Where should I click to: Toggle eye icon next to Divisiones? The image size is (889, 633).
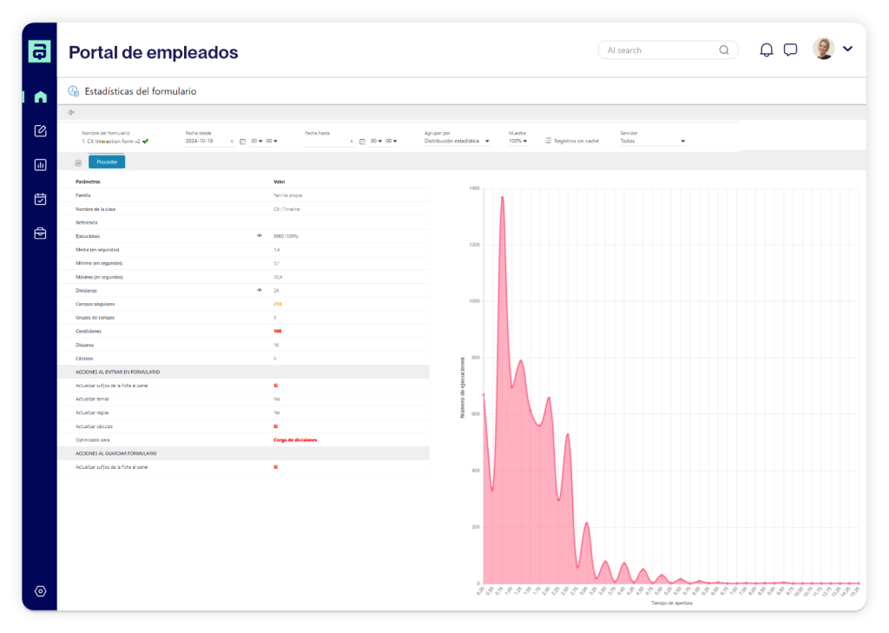click(x=259, y=290)
